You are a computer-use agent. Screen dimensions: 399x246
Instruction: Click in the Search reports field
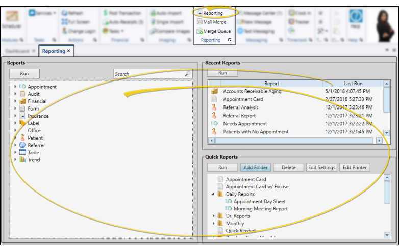pyautogui.click(x=148, y=74)
